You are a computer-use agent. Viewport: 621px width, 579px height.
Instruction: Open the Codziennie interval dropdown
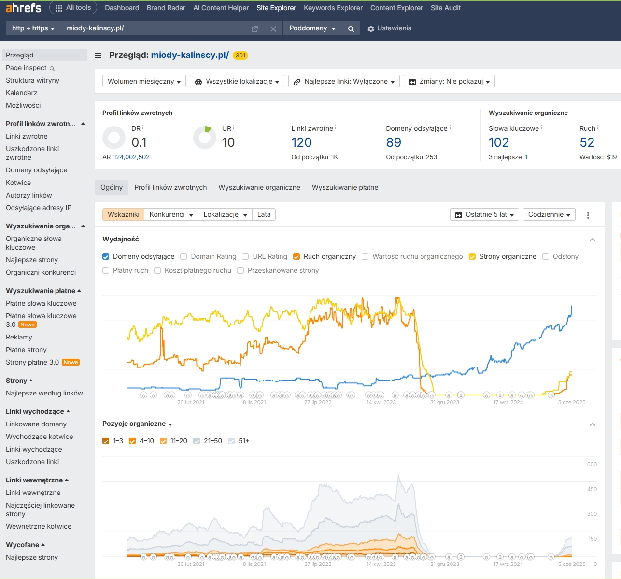coord(549,215)
